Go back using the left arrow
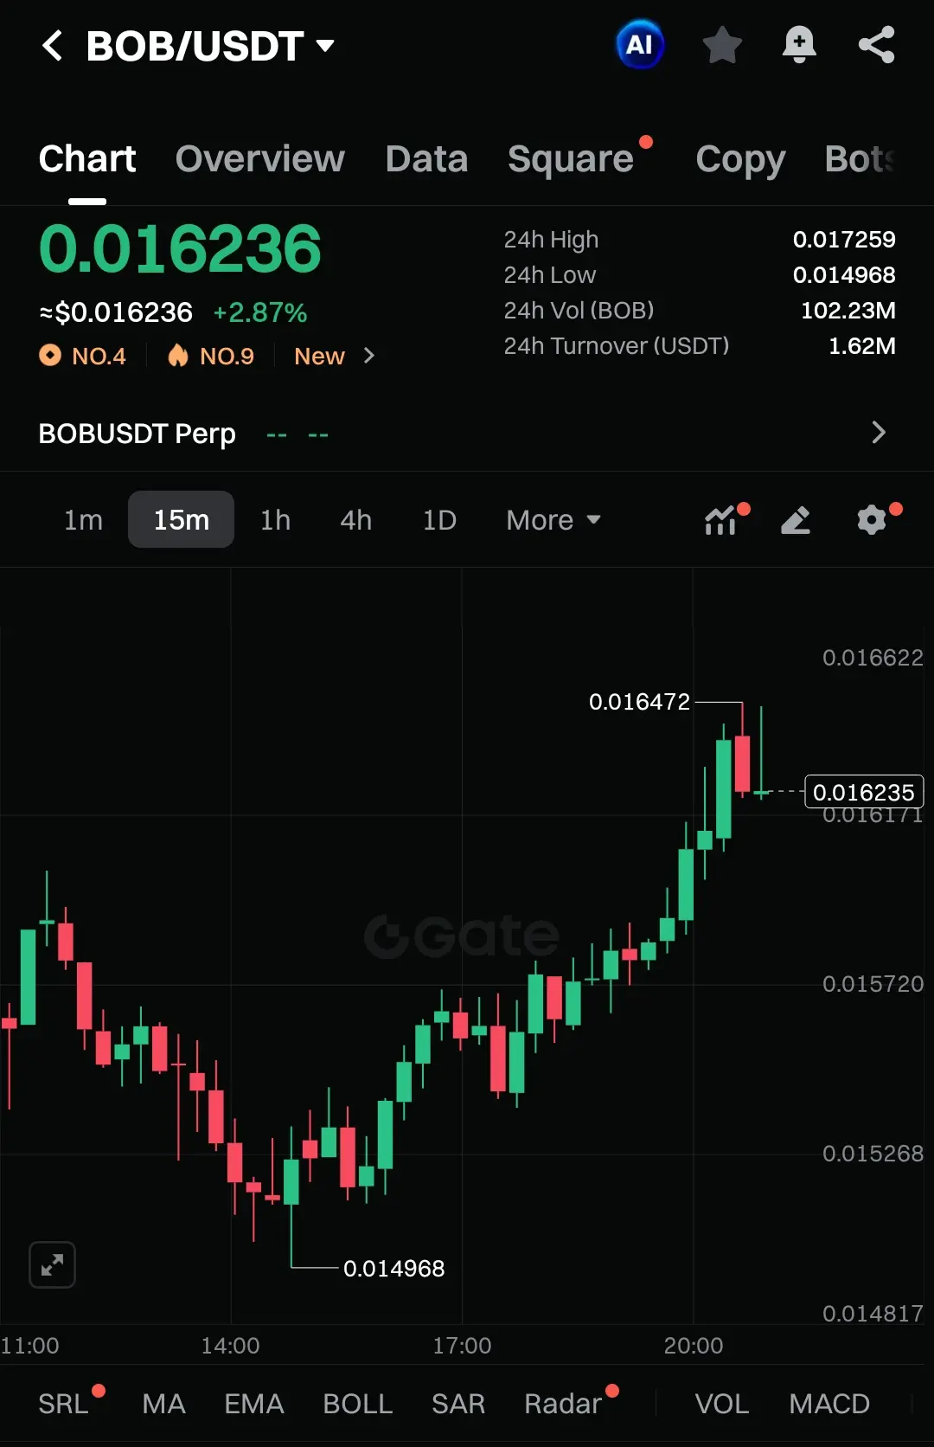Viewport: 934px width, 1447px height. (x=53, y=46)
